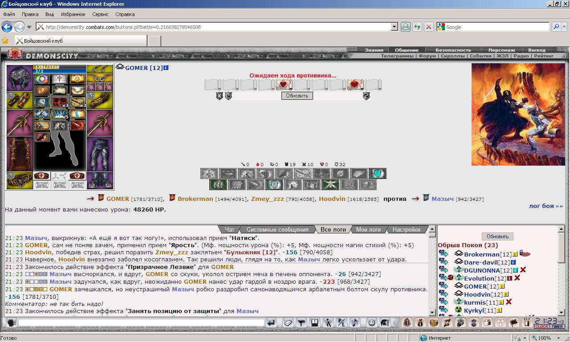
Task: Open the search provider dropdown arrow
Action: pos(565,27)
